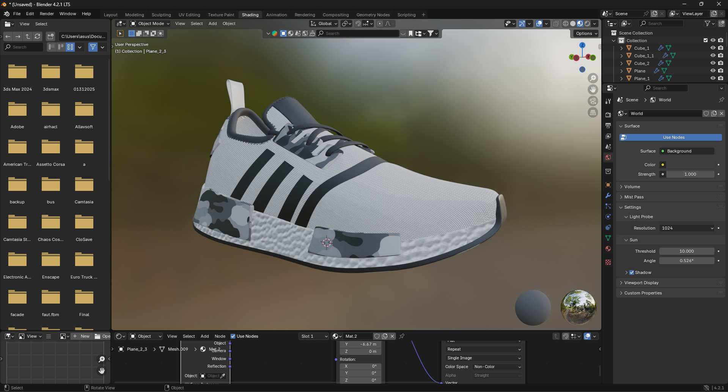Viewport: 728px width, 392px height.
Task: Open Global transform orientation dropdown
Action: tap(324, 24)
